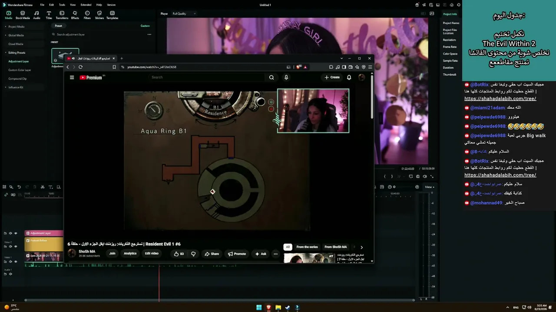Filter suggestions by From the series
This screenshot has width=556, height=312.
click(x=307, y=247)
